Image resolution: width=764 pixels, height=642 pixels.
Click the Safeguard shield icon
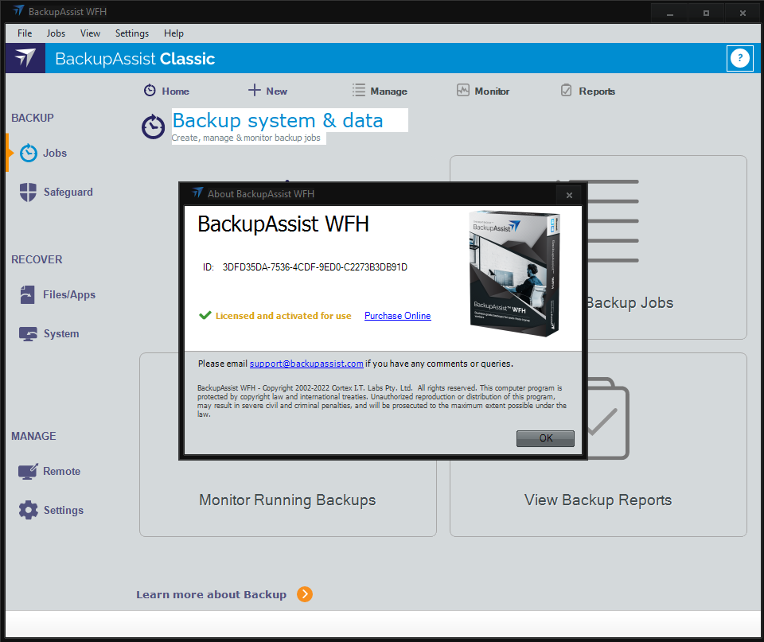(28, 192)
